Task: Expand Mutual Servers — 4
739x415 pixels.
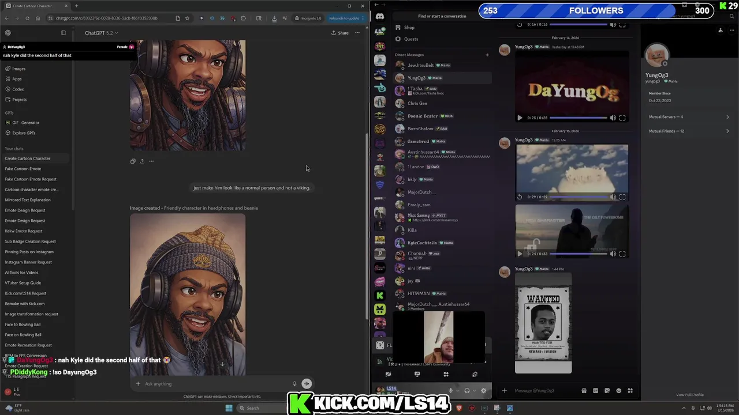Action: 689,117
